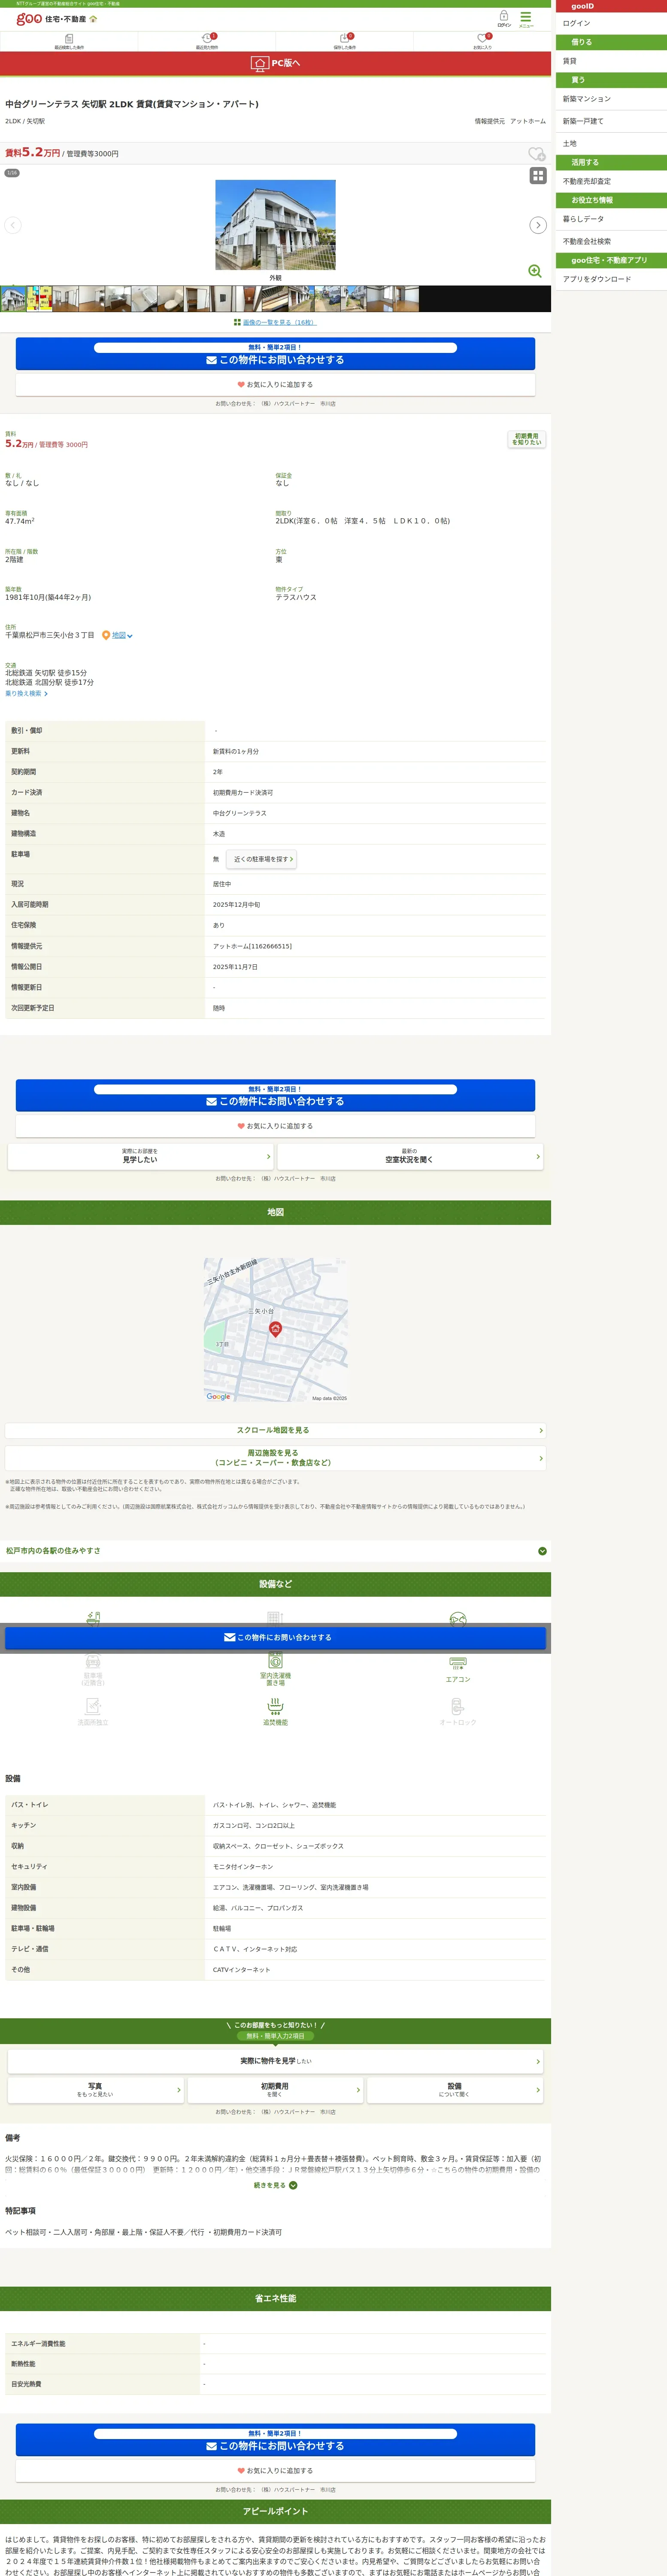Viewport: 667px width, 2576px height.
Task: Open 実際に物件を見学したい row
Action: (x=276, y=2061)
